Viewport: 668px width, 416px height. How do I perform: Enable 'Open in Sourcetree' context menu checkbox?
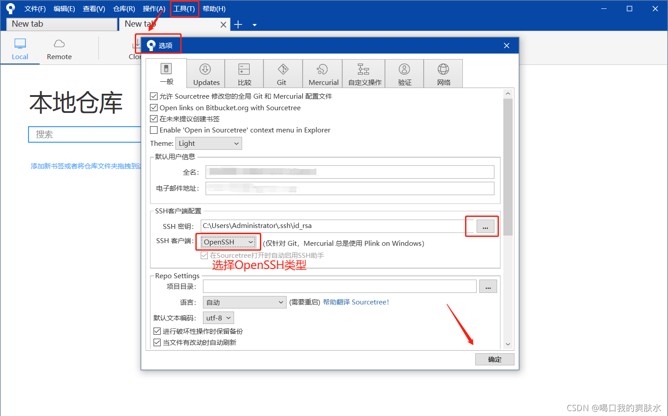tap(154, 130)
